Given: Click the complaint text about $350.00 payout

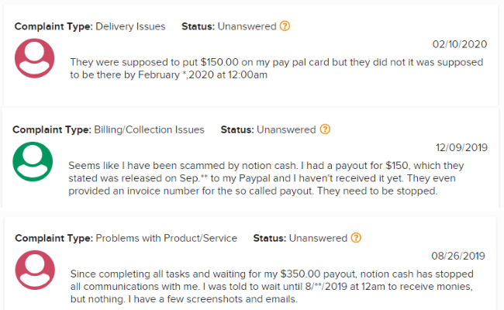Looking at the screenshot, I should click(272, 286).
